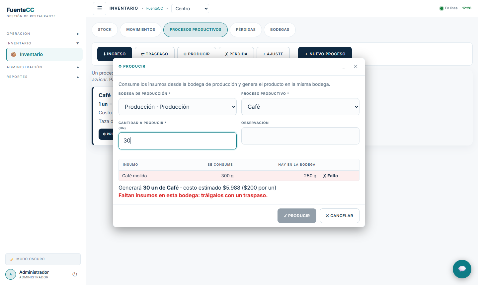Click the Observación text field

click(300, 136)
